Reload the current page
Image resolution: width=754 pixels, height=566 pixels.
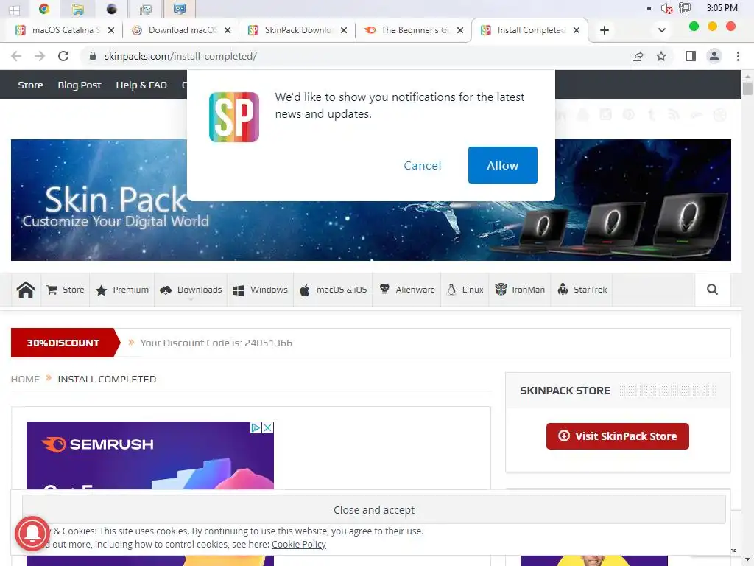pyautogui.click(x=63, y=56)
